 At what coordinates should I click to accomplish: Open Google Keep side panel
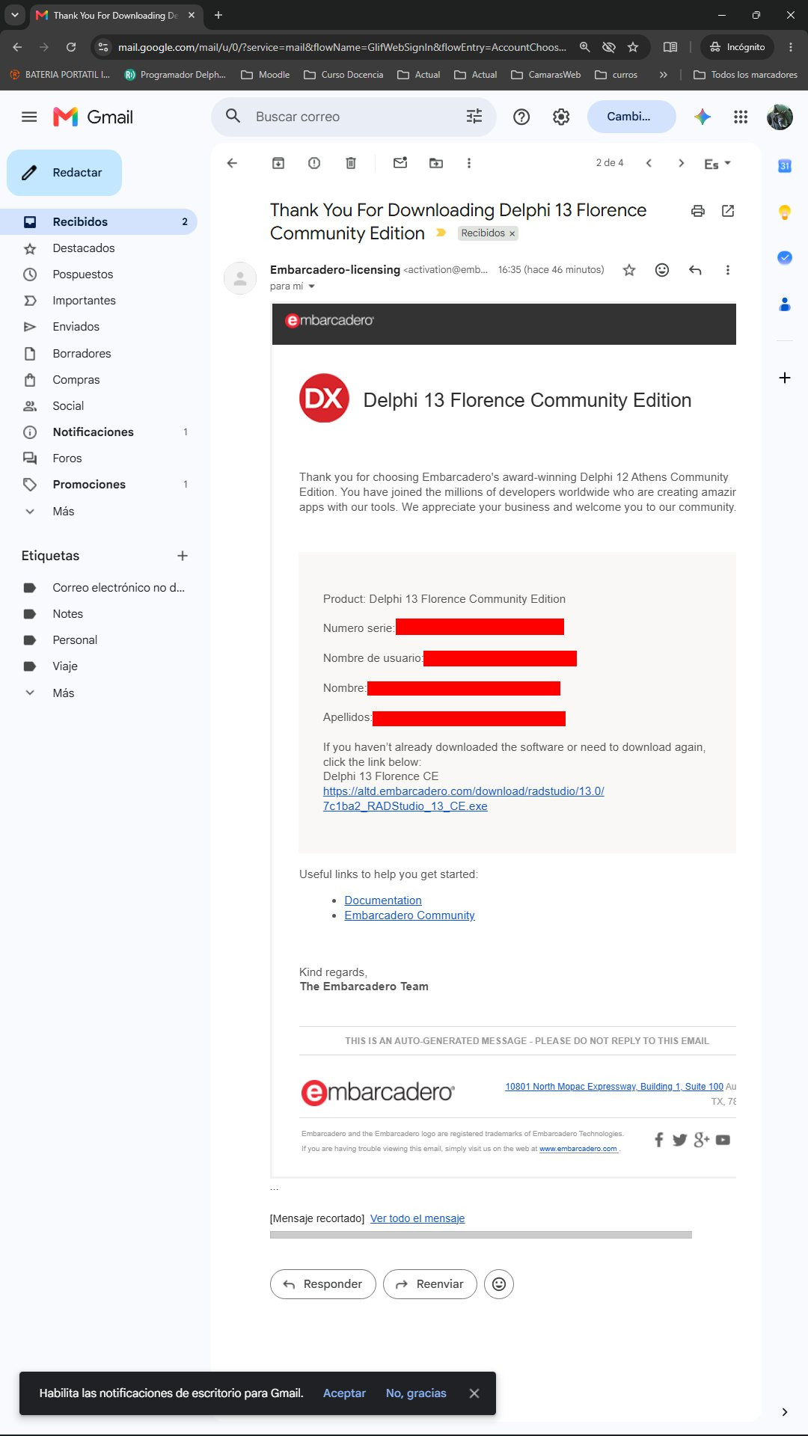(x=785, y=212)
